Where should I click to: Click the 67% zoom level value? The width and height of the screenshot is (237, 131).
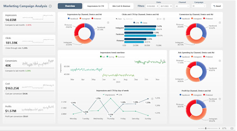click(224, 128)
